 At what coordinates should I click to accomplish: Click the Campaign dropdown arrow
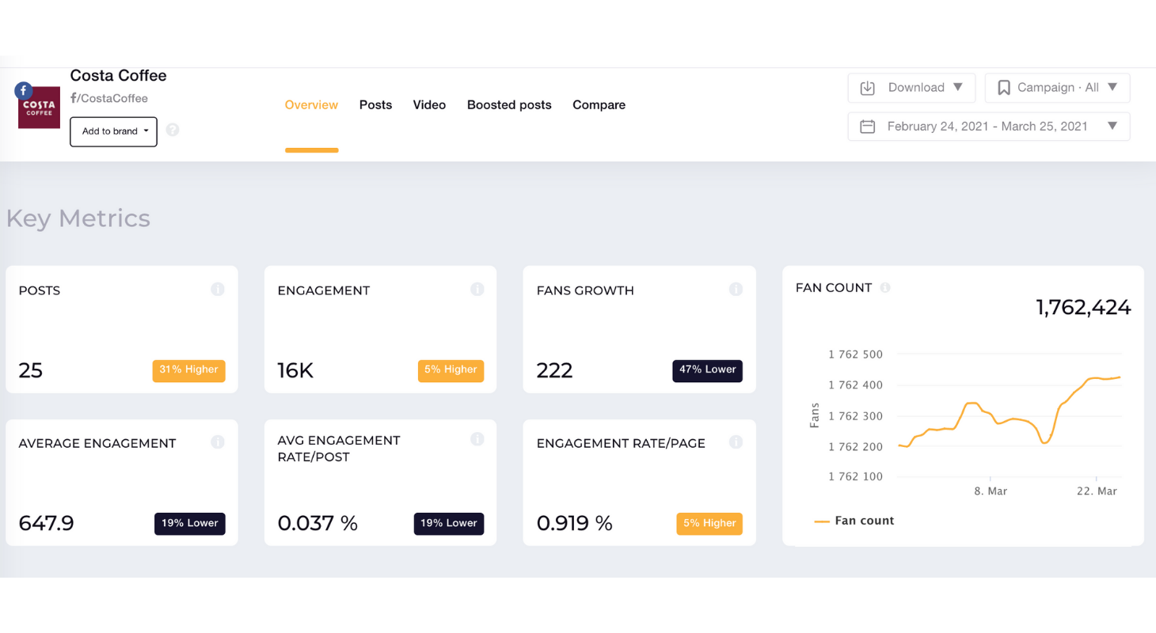[1112, 87]
